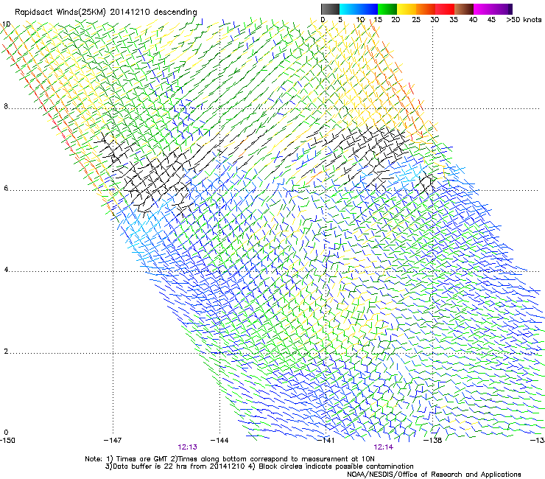The image size is (545, 479).
Task: Click the longitude '-141' axis label
Action: click(x=326, y=441)
